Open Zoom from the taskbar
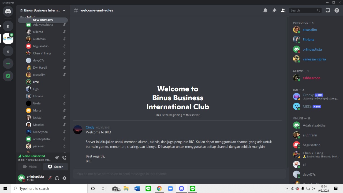Screen dimensions: 343x193 [x=170, y=189]
